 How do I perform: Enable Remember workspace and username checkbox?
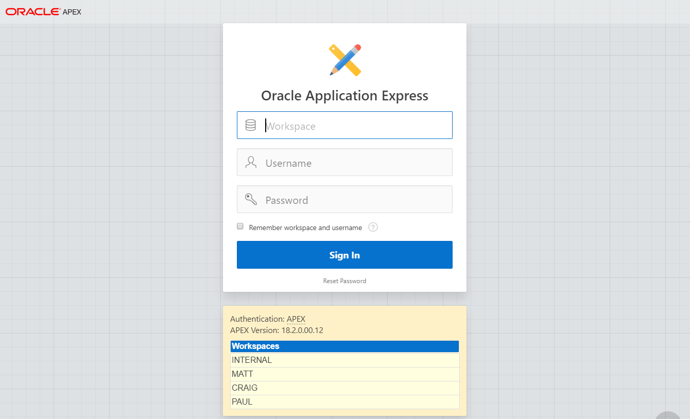coord(240,226)
